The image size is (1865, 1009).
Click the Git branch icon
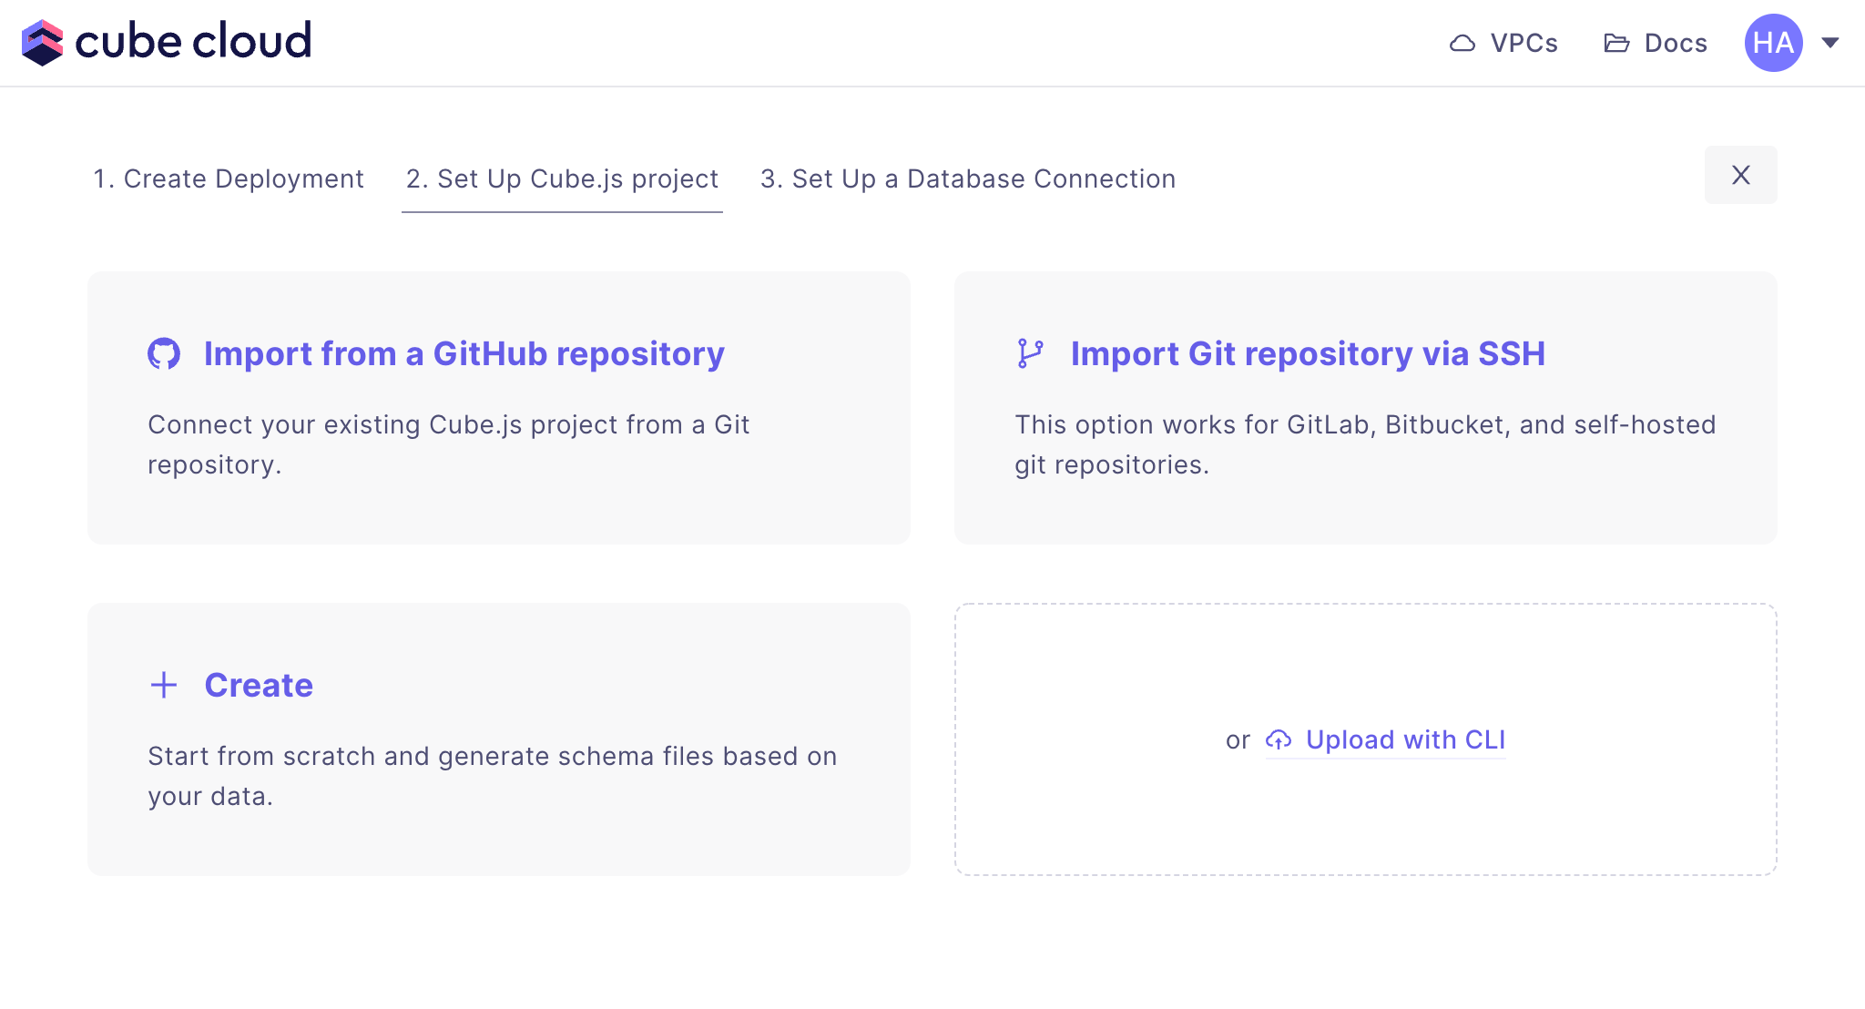[x=1030, y=353]
